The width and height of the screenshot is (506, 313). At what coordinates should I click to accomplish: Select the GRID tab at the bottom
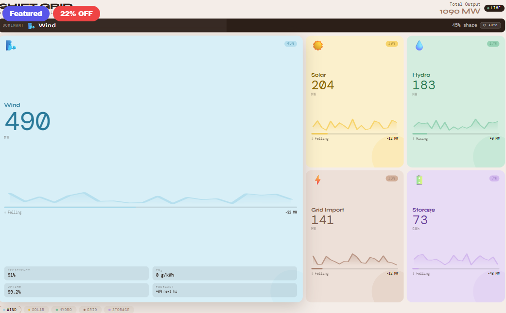coord(90,309)
